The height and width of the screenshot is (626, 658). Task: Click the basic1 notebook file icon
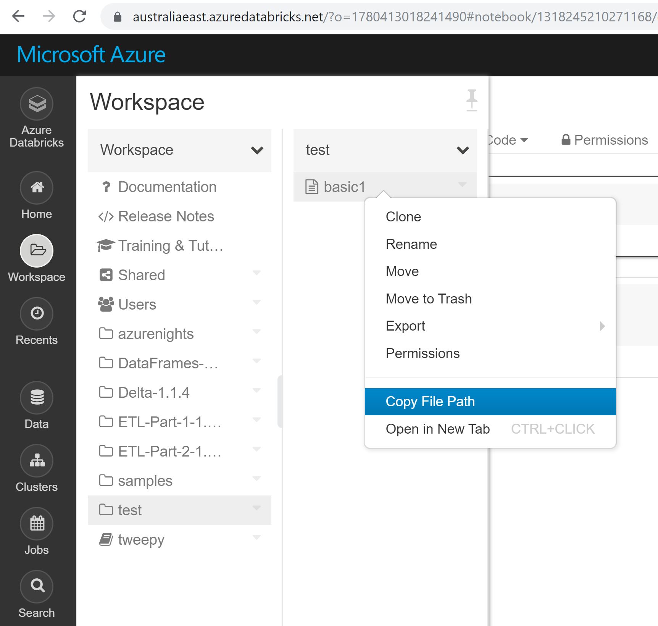[311, 187]
